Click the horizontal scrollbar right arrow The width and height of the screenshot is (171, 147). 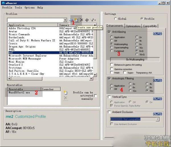pyautogui.click(x=91, y=78)
